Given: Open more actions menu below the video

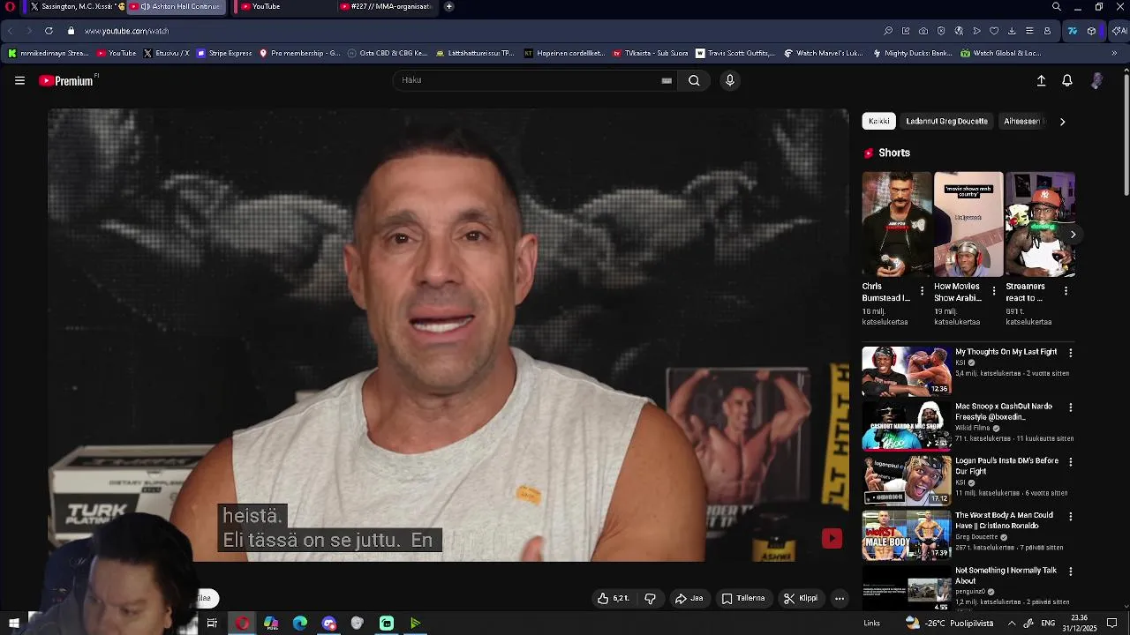Looking at the screenshot, I should (x=840, y=598).
